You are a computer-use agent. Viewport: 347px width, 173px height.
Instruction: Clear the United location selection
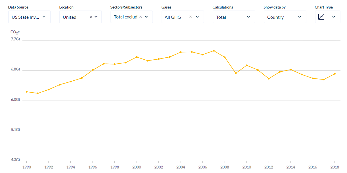pyautogui.click(x=91, y=17)
